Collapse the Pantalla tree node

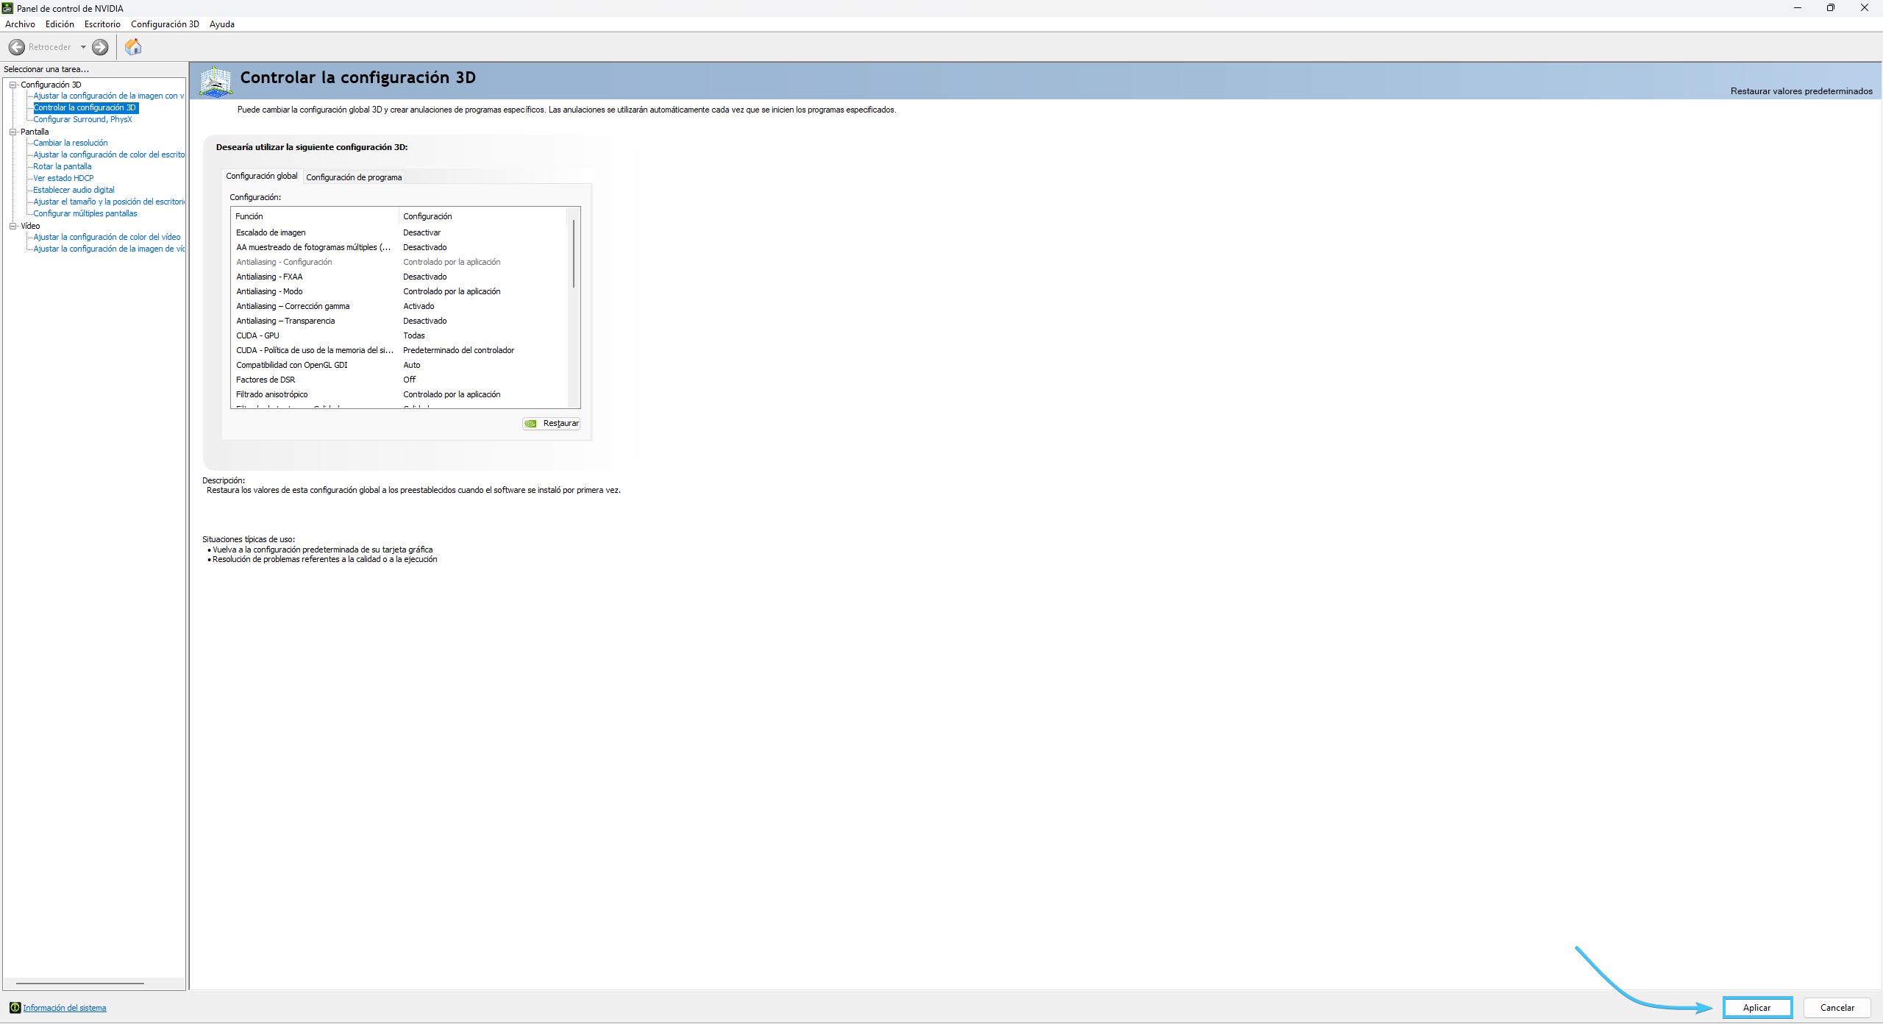click(13, 132)
